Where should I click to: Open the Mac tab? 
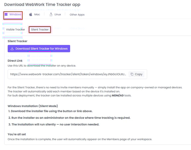tap(34, 15)
